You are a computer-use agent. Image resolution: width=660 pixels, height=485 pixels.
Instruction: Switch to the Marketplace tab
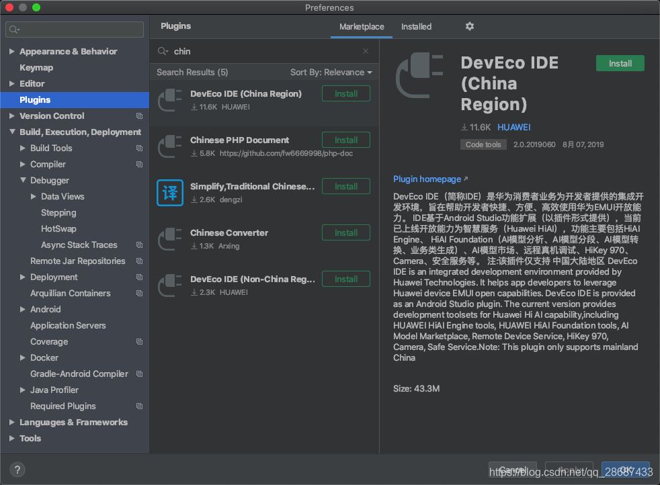pyautogui.click(x=362, y=27)
